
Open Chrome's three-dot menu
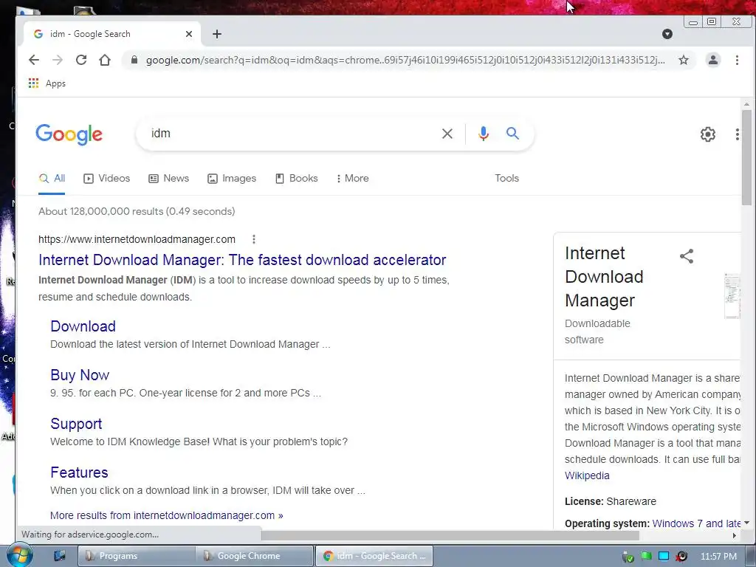(x=737, y=60)
